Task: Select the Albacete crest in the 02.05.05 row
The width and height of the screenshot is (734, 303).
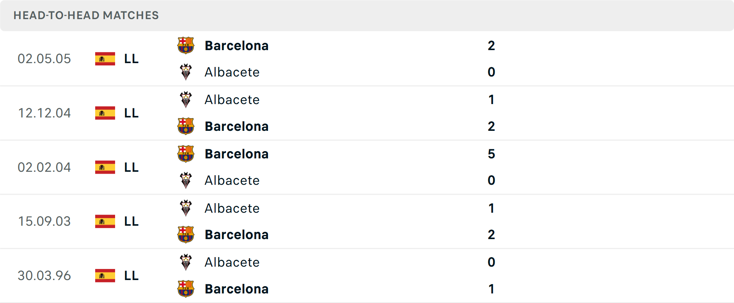Action: tap(186, 71)
